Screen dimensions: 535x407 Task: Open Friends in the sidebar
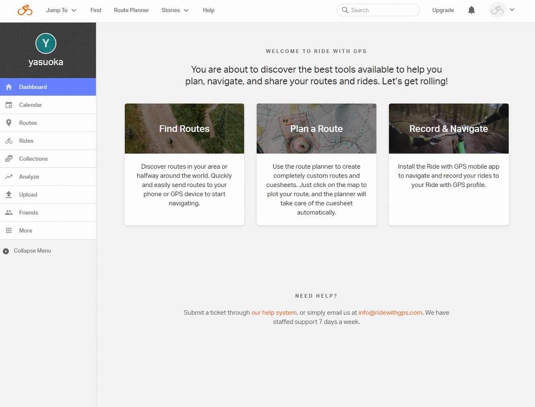point(48,212)
